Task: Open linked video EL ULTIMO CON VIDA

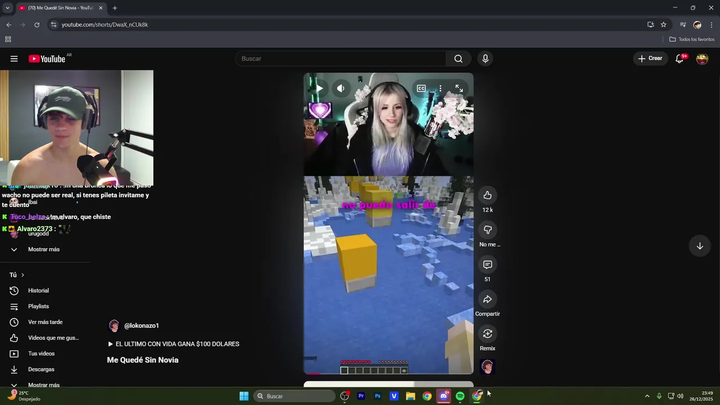Action: (x=173, y=344)
